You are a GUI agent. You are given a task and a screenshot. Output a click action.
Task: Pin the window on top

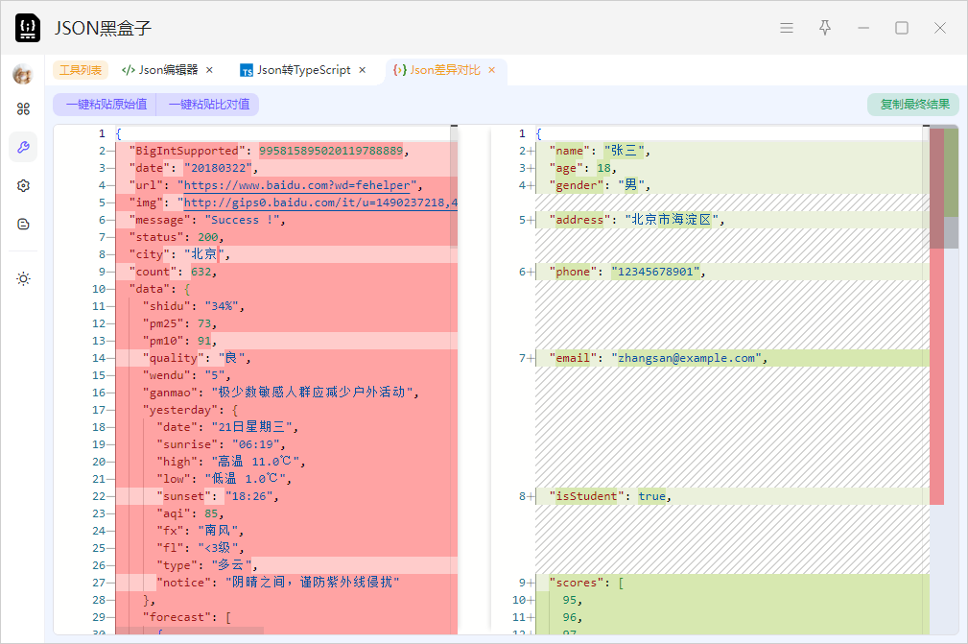coord(825,28)
